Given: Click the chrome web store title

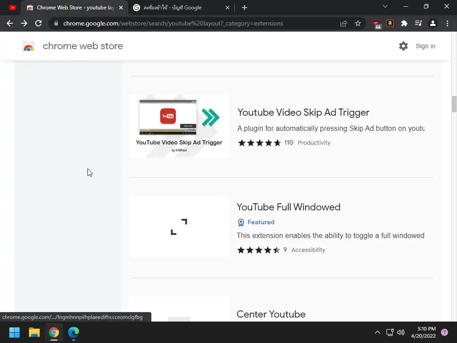Looking at the screenshot, I should point(83,46).
